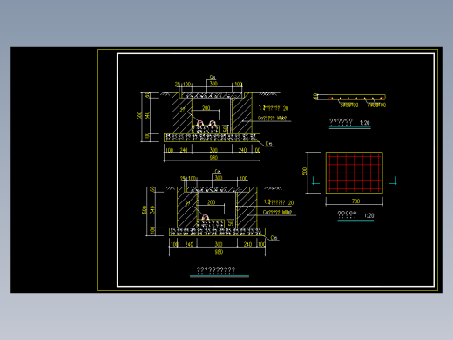Screen dimensions: 453x340
Task: Click the '60' height dimension in the lower section
Action: pos(152,189)
